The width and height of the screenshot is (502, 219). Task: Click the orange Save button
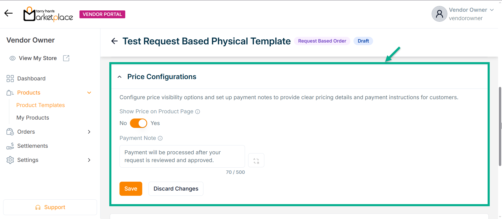(x=131, y=189)
